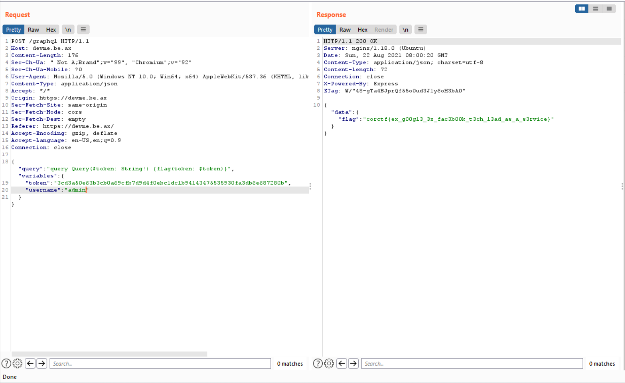625x383 pixels.
Task: Open Response panel hamburger options menu
Action: pyautogui.click(x=421, y=30)
